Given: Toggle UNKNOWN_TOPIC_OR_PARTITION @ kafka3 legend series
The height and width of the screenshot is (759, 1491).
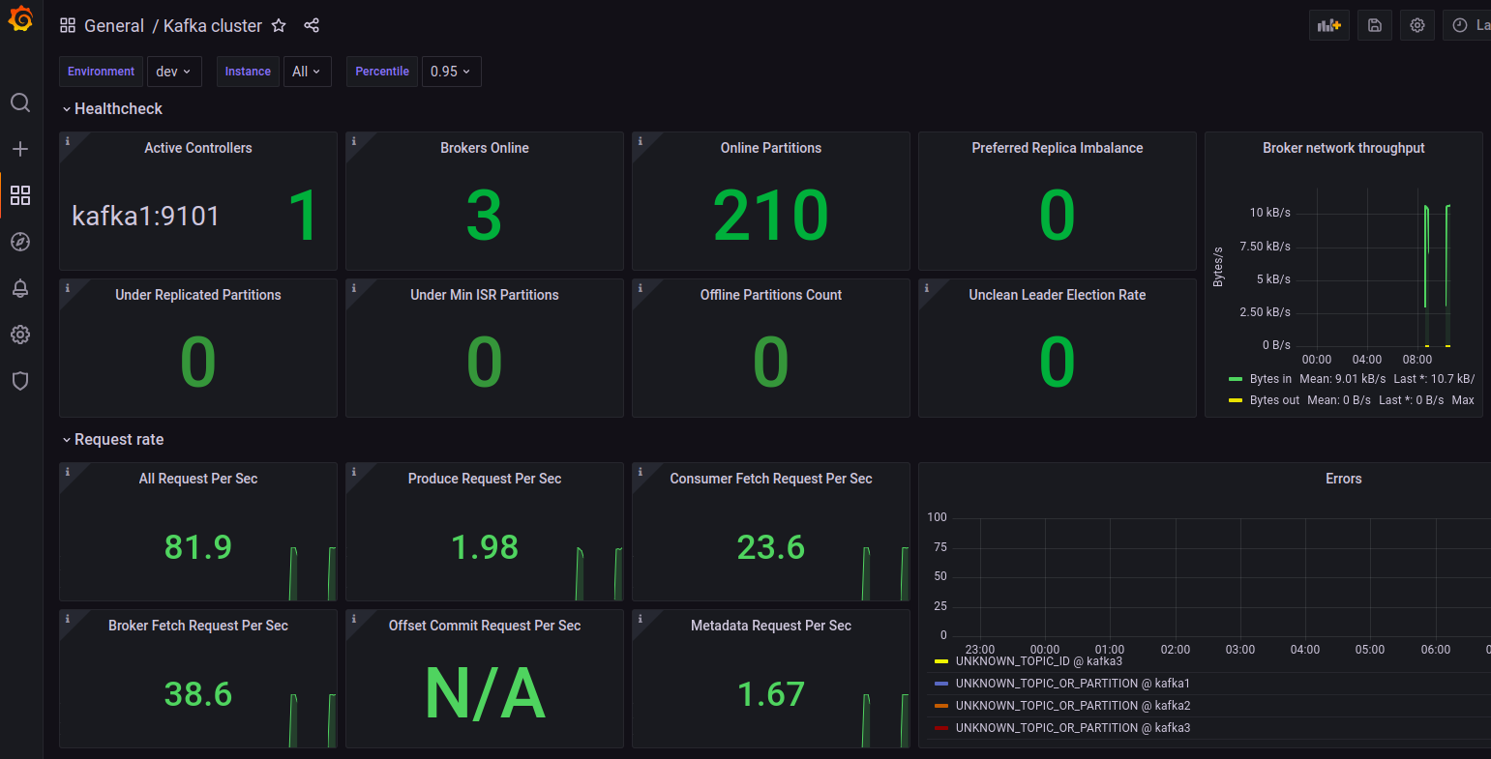Looking at the screenshot, I should [1072, 728].
